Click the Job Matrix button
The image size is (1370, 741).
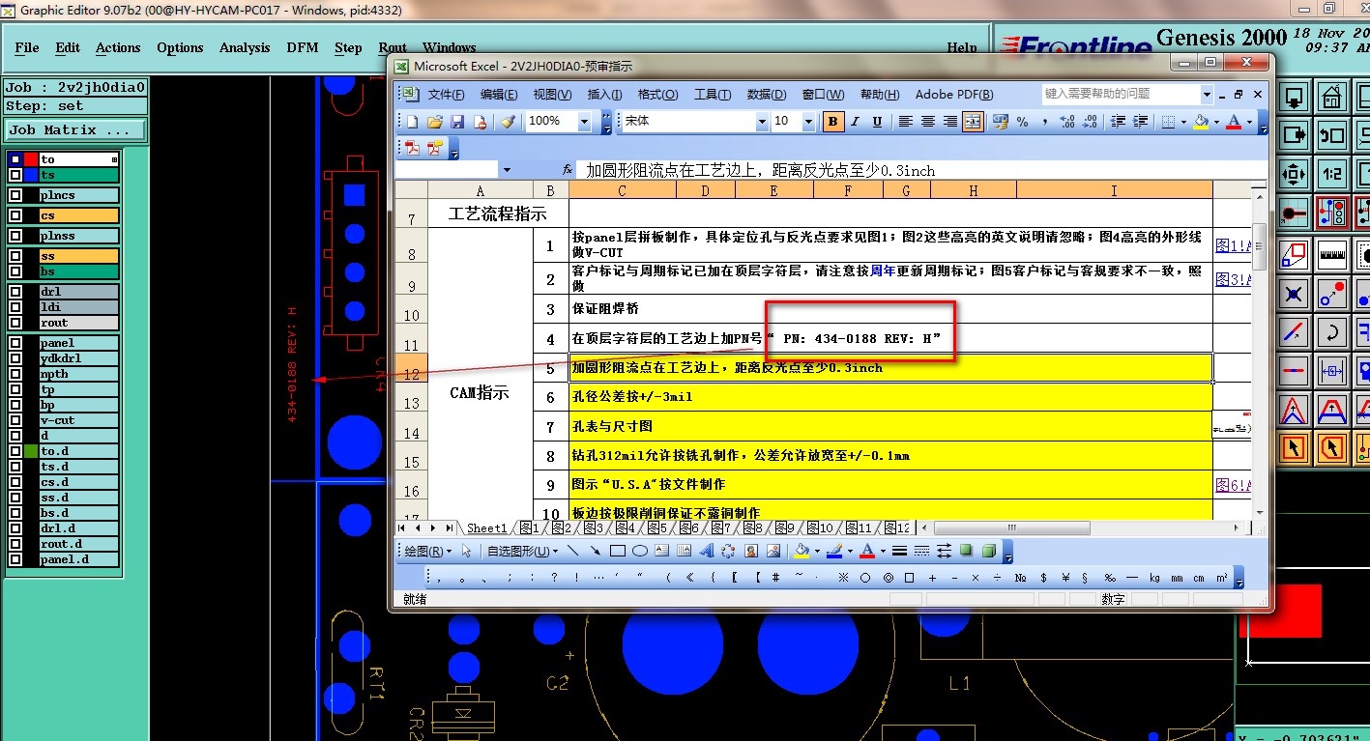[x=75, y=129]
